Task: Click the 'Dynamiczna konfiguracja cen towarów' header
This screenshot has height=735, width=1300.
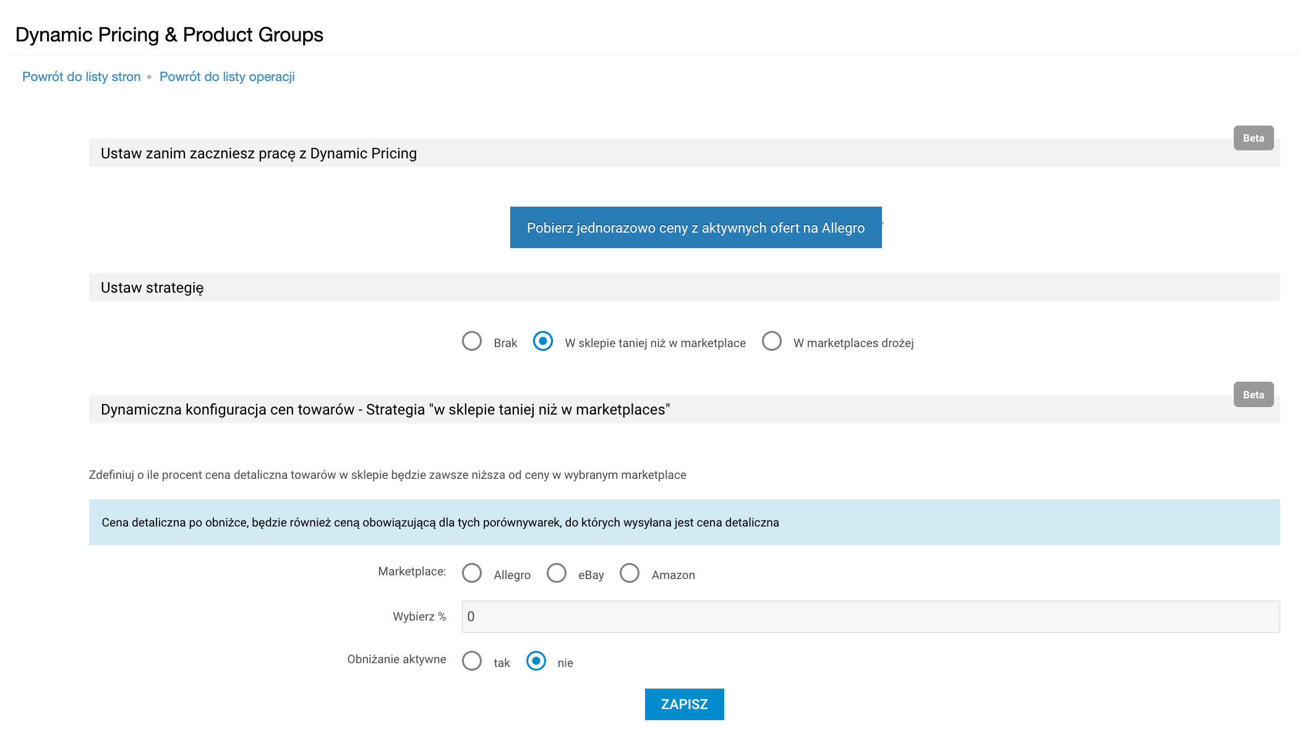Action: point(385,410)
